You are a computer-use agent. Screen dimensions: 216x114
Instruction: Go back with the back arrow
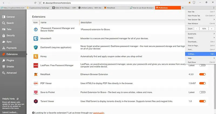click(x=4, y=3)
